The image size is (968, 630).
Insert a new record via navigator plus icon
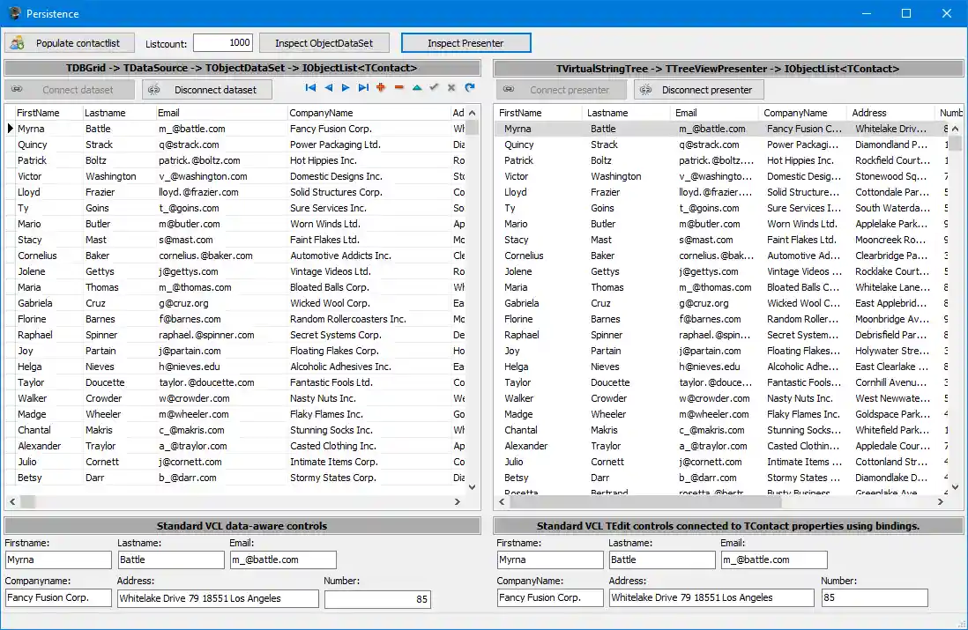(381, 87)
